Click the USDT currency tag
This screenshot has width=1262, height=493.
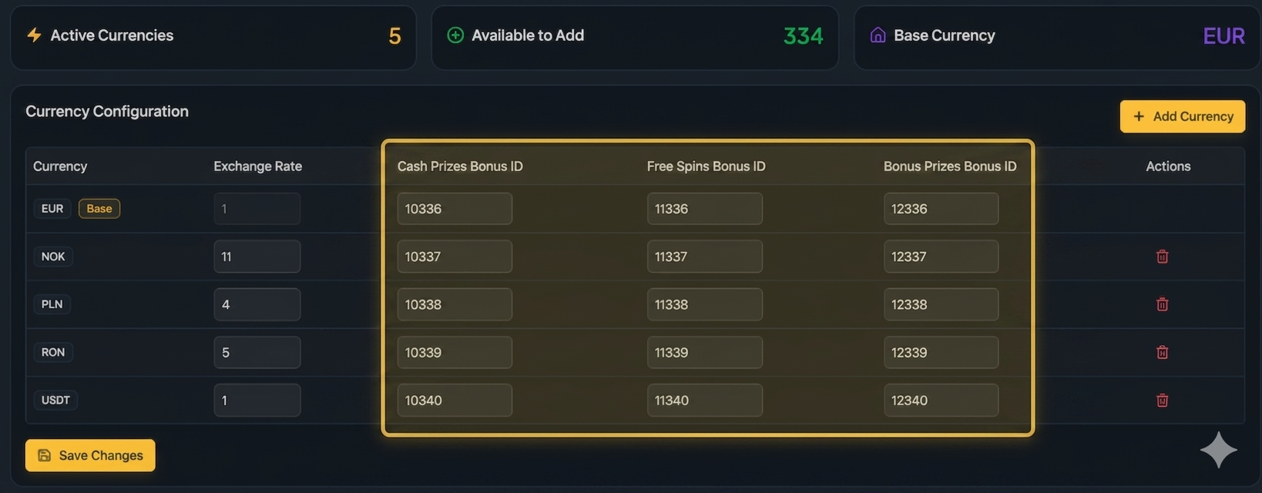tap(55, 400)
